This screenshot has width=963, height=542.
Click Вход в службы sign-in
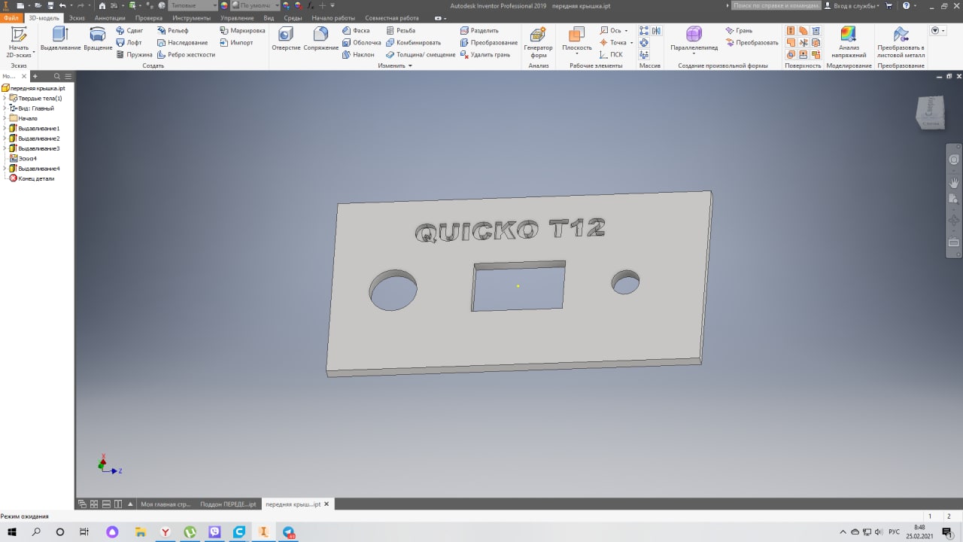point(850,5)
